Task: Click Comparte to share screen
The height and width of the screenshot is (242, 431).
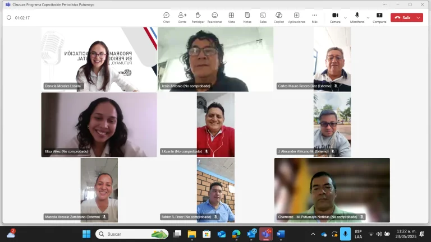Action: (379, 17)
